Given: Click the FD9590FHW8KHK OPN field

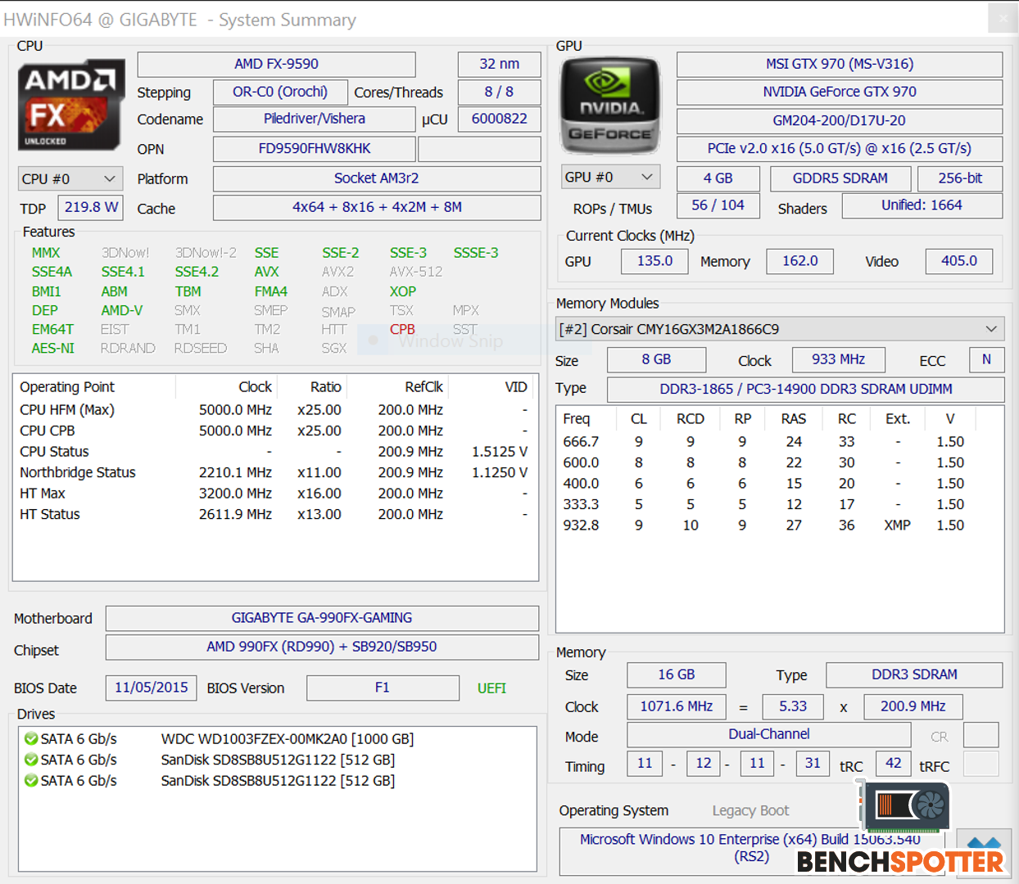Looking at the screenshot, I should 314,149.
